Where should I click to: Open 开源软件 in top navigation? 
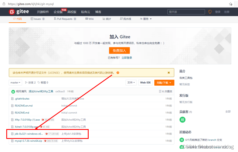pos(43,12)
